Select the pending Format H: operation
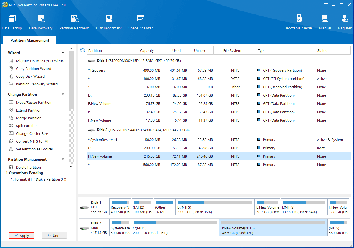This screenshot has width=354, height=248. [x=38, y=179]
